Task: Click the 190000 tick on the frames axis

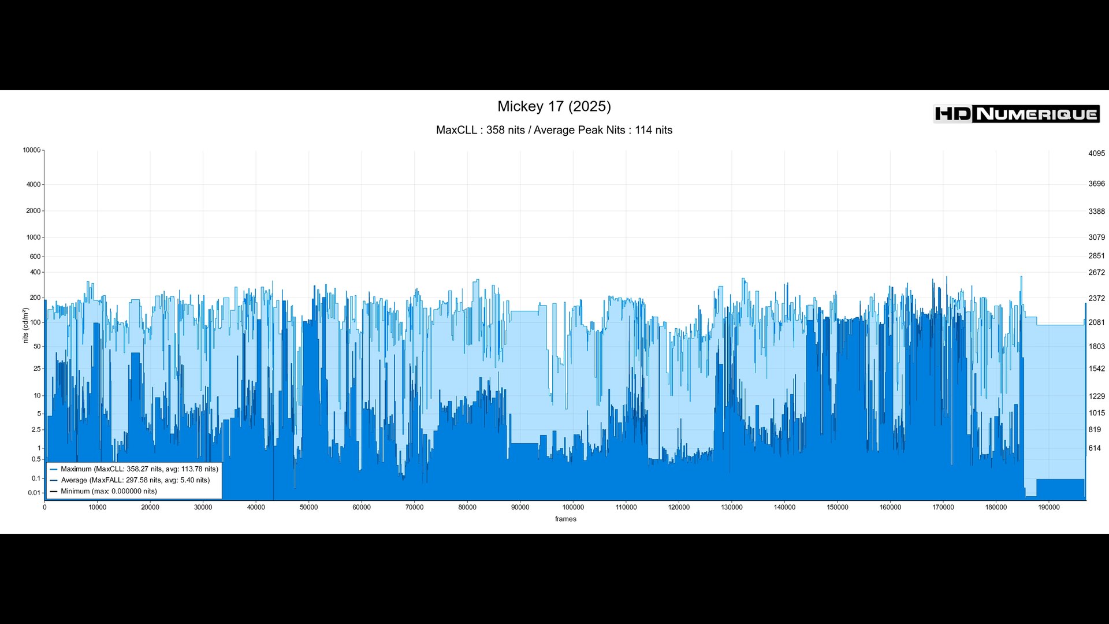Action: 1049,507
